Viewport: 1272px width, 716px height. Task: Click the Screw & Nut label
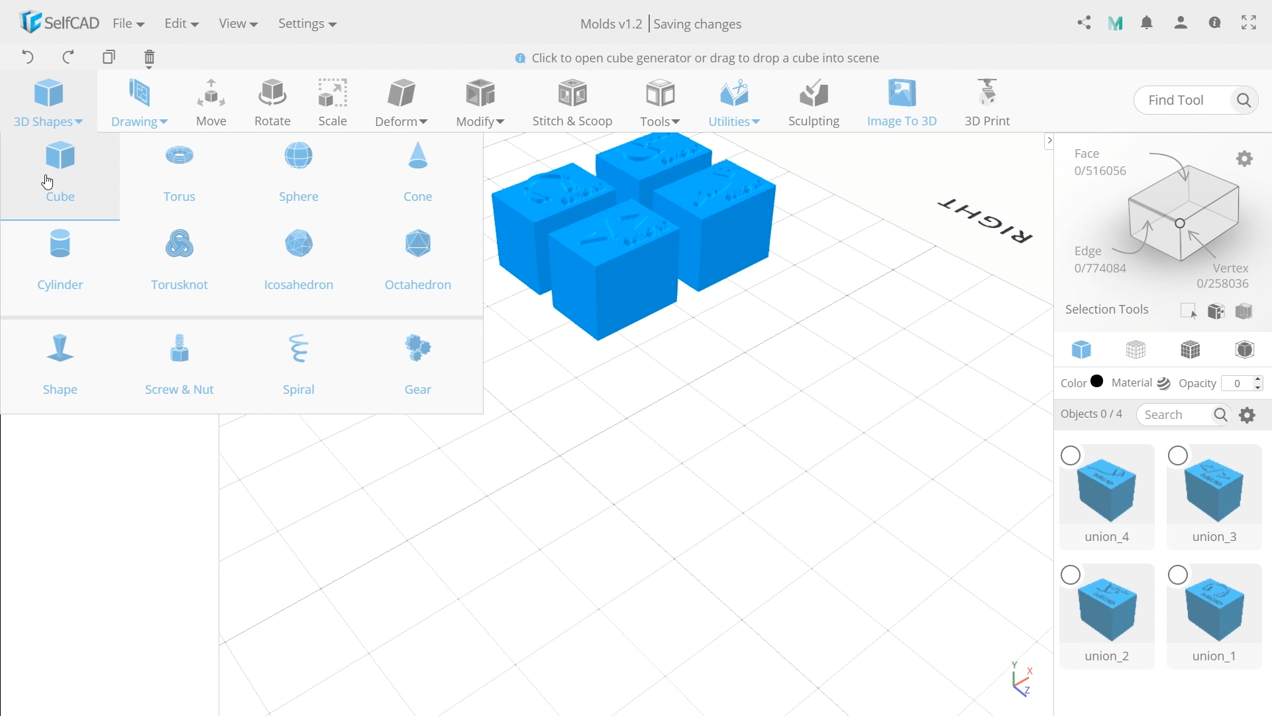(x=179, y=390)
